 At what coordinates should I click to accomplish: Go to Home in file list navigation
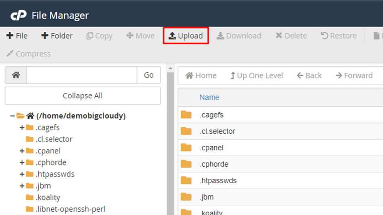201,76
